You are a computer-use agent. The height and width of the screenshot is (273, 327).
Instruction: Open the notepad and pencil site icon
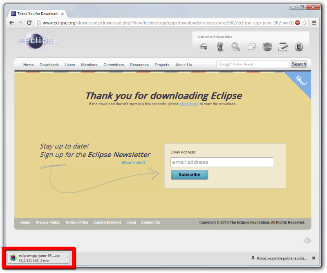[283, 47]
